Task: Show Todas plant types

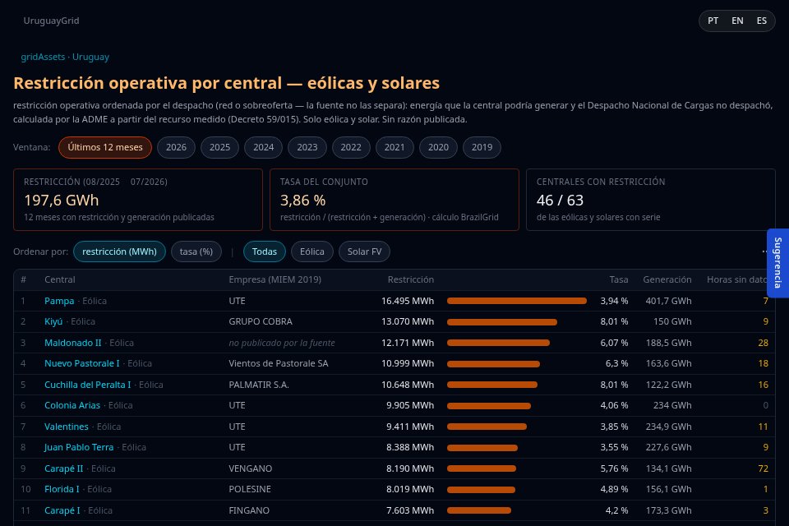Action: point(264,251)
